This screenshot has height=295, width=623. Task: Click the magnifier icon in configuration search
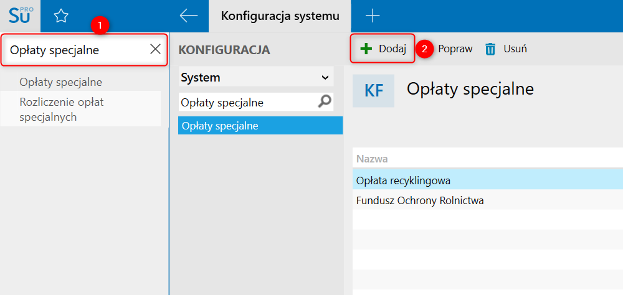[325, 102]
